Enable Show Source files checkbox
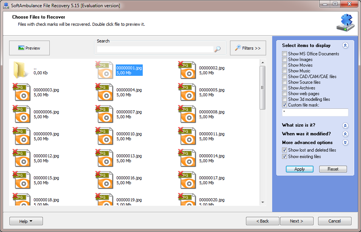 pyautogui.click(x=285, y=82)
